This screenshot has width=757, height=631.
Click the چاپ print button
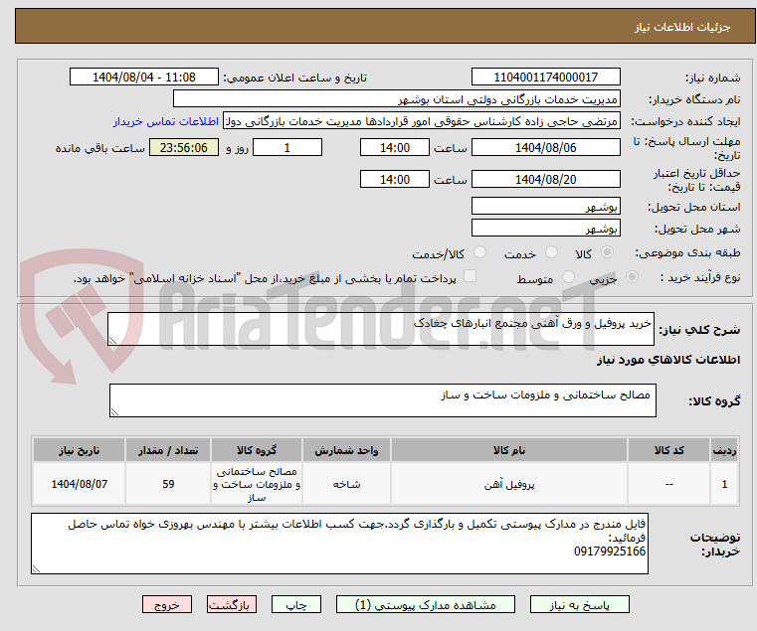[x=296, y=604]
